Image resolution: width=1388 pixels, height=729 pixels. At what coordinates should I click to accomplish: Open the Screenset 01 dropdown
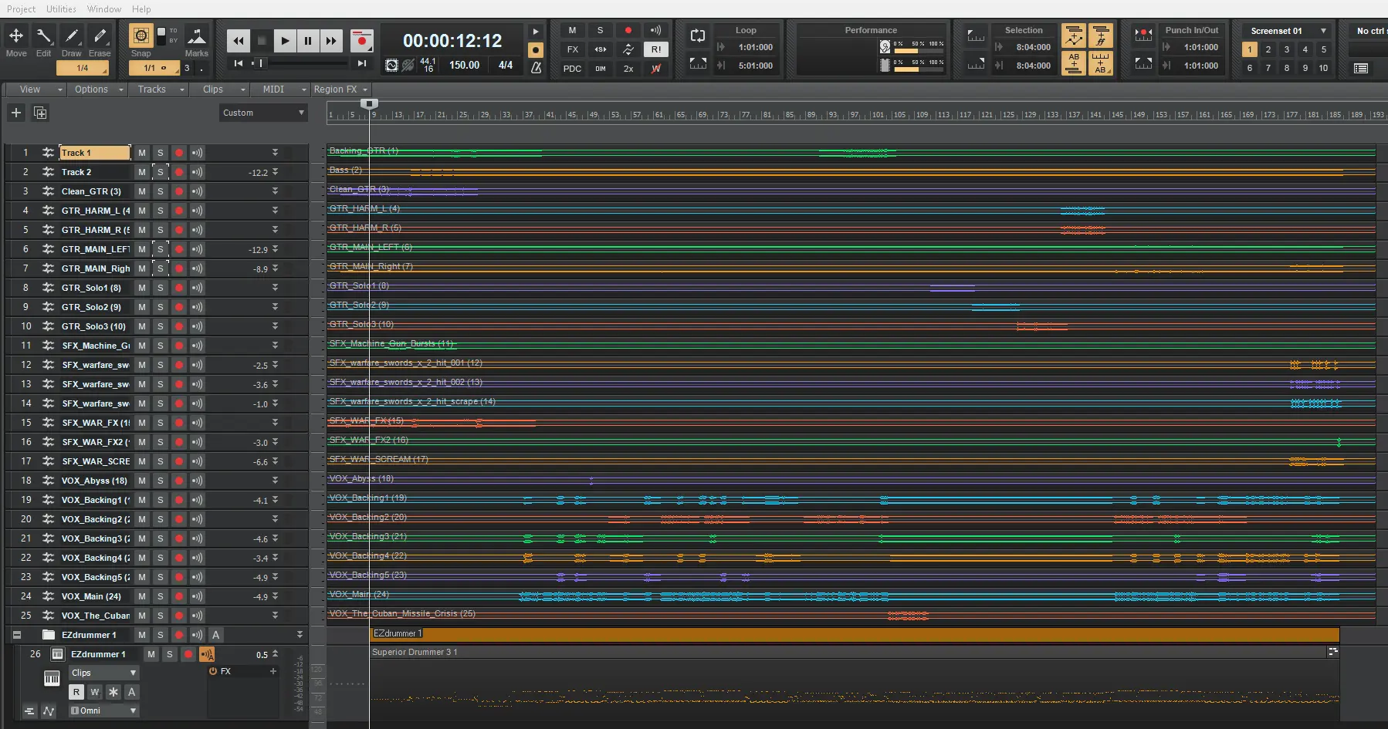[1287, 31]
